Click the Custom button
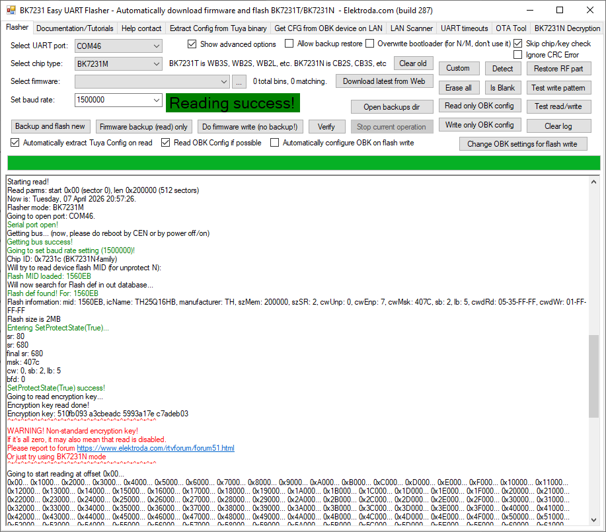 pos(459,68)
